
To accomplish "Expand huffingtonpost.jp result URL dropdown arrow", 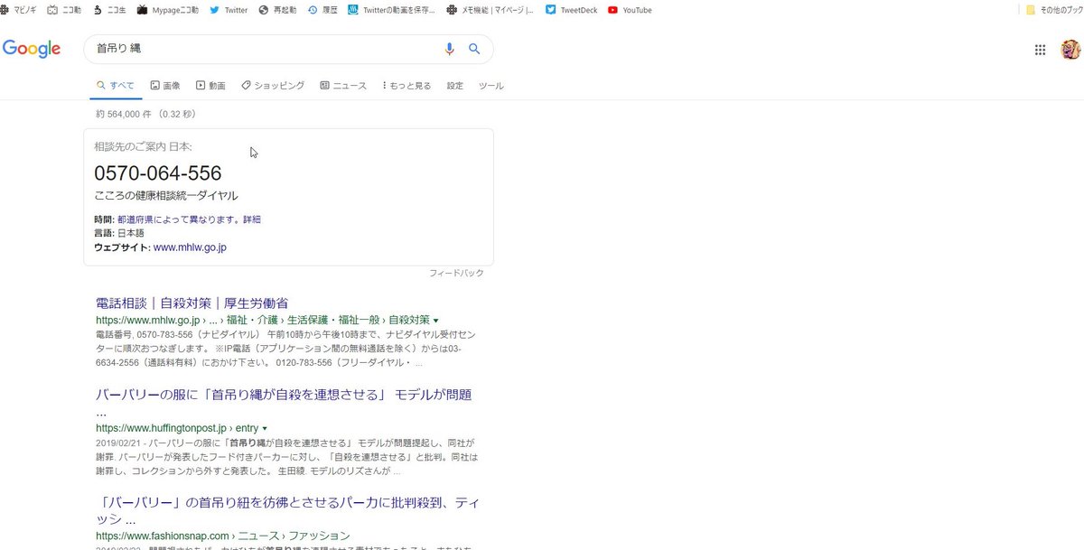I will tap(265, 428).
